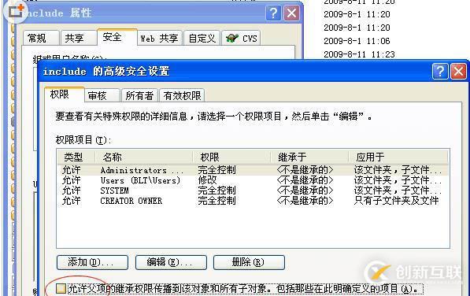Viewport: 470px width, 296px height.
Task: Sort by the 应用于 column header
Action: [398, 157]
